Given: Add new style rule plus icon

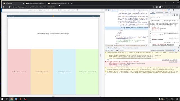Looking at the screenshot, I should point(172,15).
